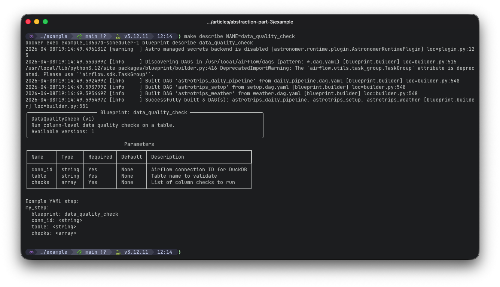Click the 'Parameters' table heading

pos(139,144)
